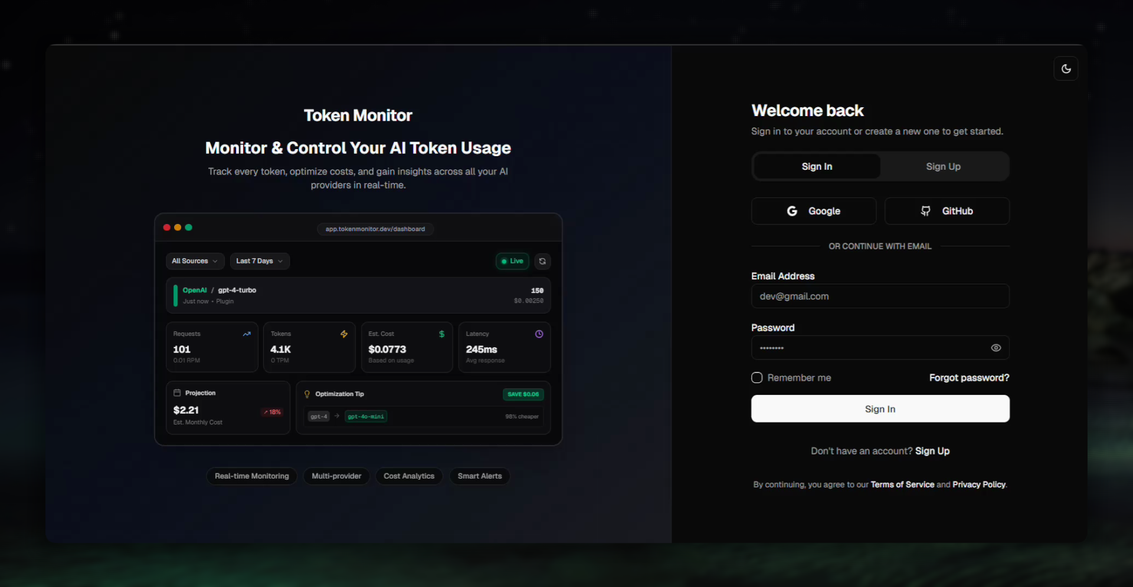1133x587 pixels.
Task: Reveal the password with the eye icon
Action: (x=996, y=348)
